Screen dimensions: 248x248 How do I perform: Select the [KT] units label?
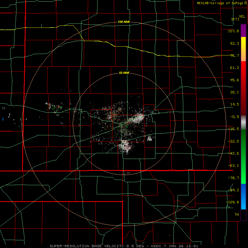[x=235, y=19]
